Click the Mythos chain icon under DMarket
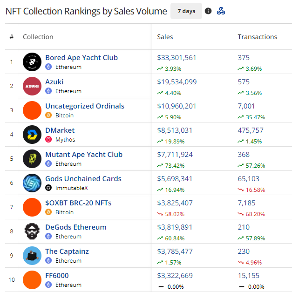 tap(48, 139)
